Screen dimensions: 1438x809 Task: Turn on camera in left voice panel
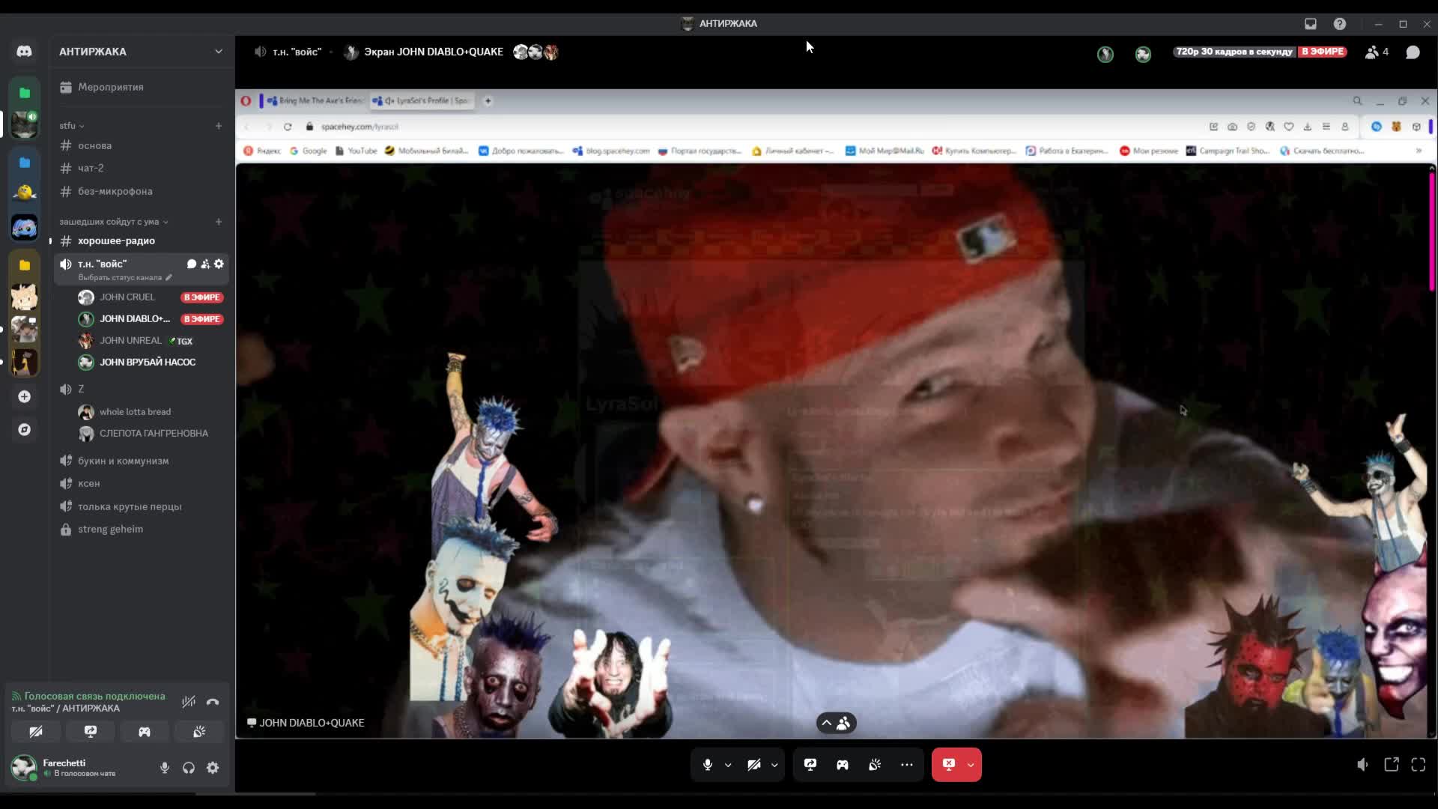pyautogui.click(x=36, y=732)
